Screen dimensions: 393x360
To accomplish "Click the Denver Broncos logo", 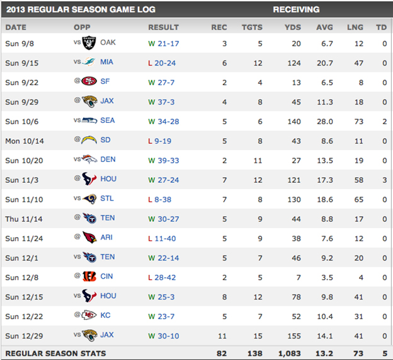I will click(x=89, y=160).
